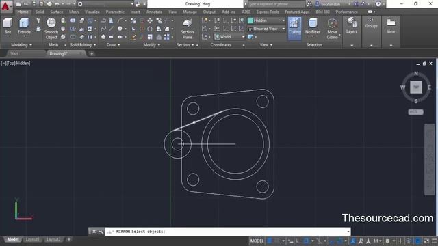Click the Solid Subtract icon
The width and height of the screenshot is (438, 246).
[x=73, y=29]
